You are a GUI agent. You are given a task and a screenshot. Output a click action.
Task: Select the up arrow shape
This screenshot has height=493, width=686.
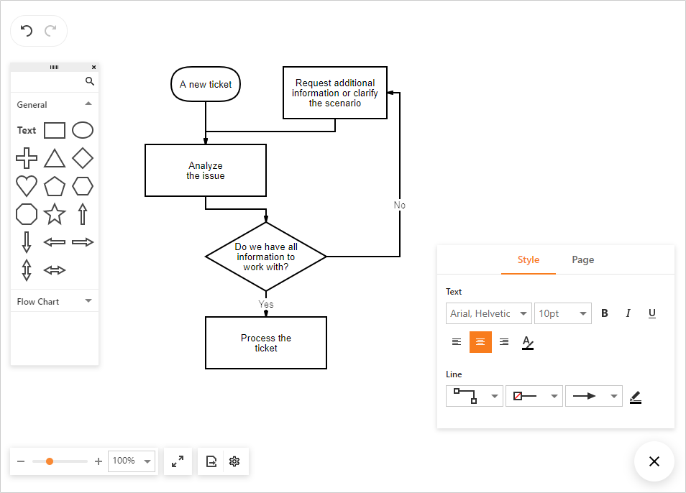82,214
